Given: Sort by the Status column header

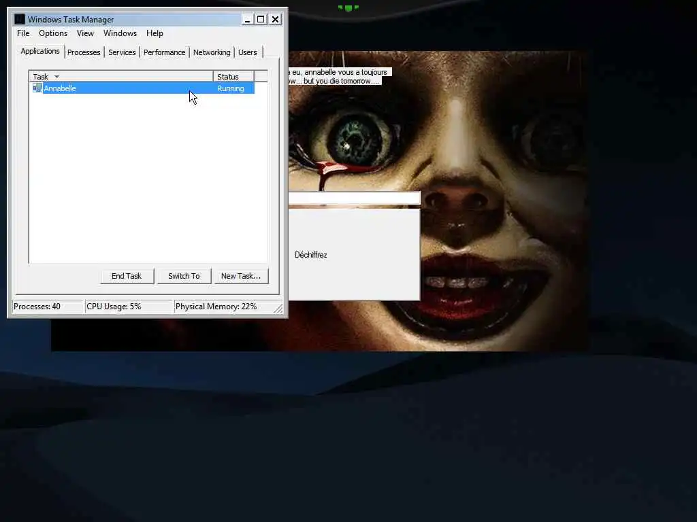Looking at the screenshot, I should [233, 77].
